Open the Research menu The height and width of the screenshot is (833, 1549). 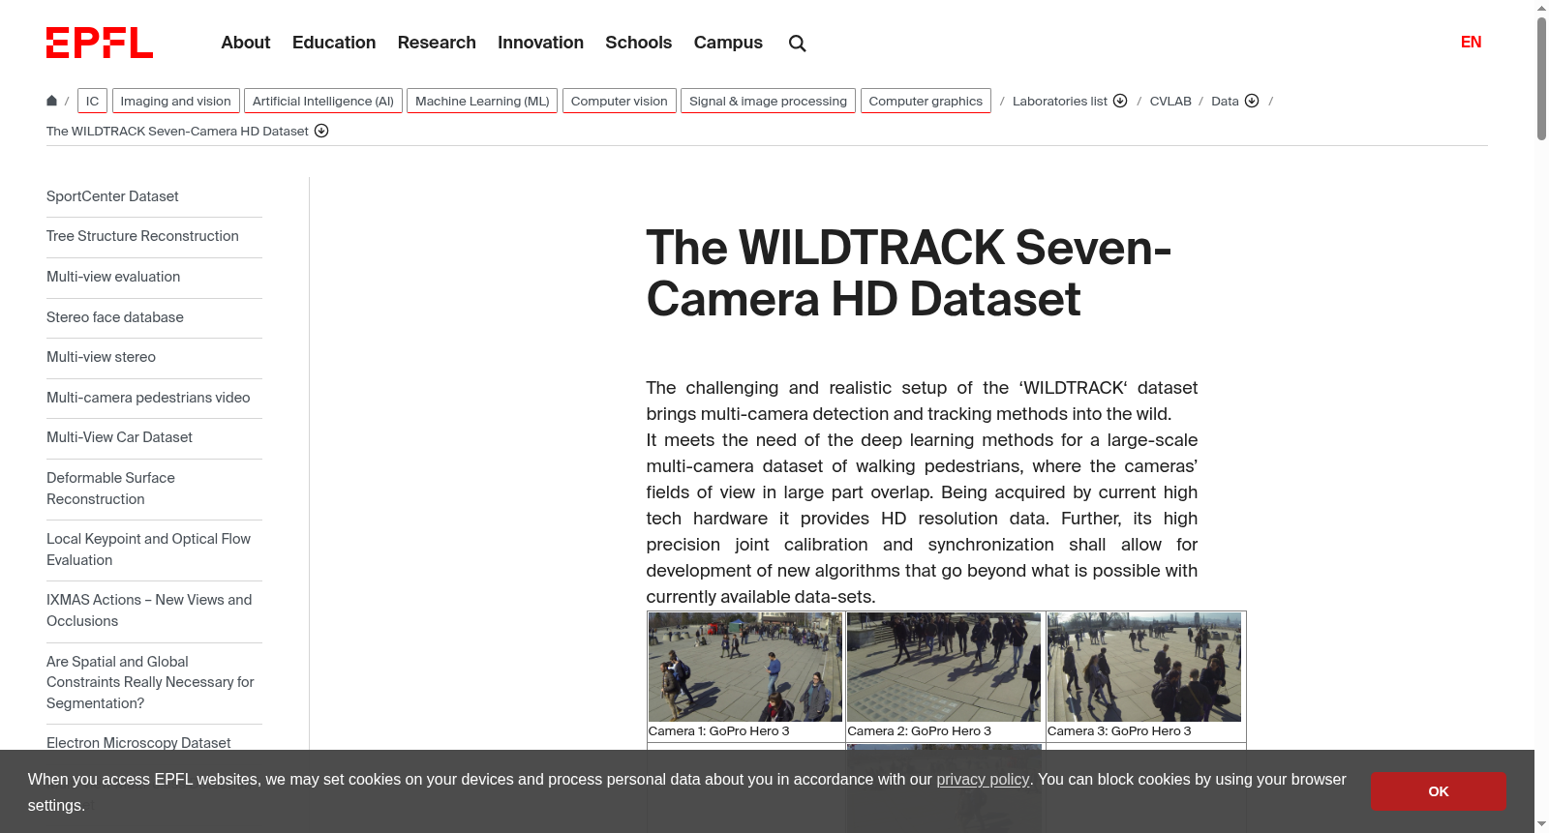pos(437,43)
